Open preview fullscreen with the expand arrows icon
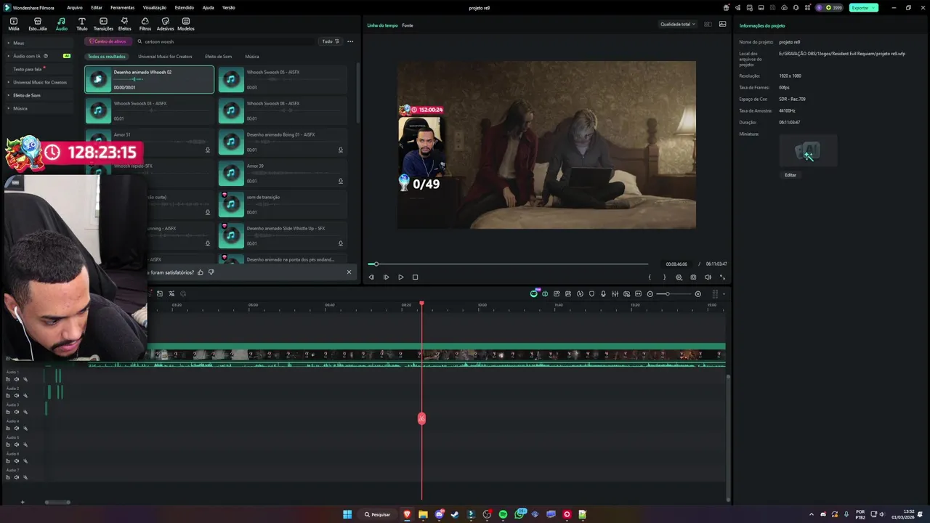This screenshot has width=930, height=523. click(722, 277)
